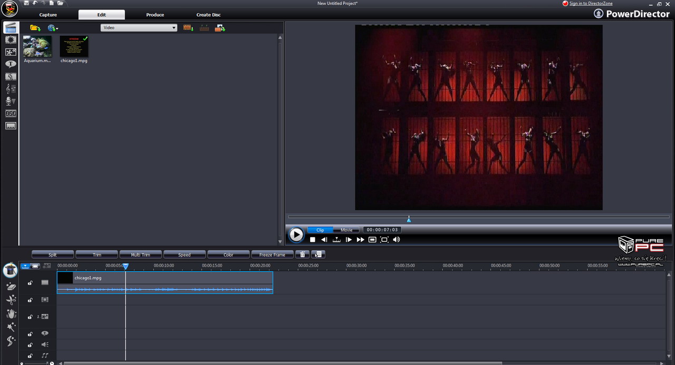Expand the Video media type dropdown
The width and height of the screenshot is (675, 365).
click(139, 27)
